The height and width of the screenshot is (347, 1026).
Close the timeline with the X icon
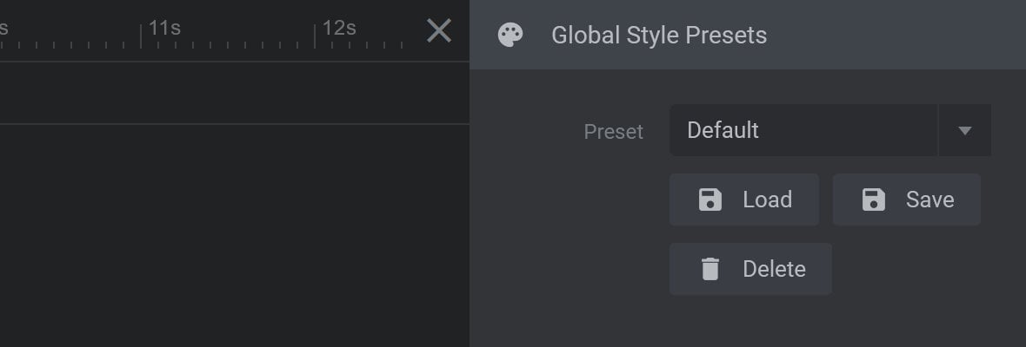click(x=439, y=30)
